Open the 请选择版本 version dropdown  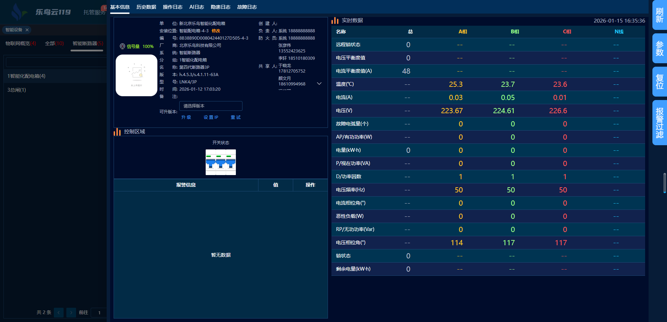coord(211,106)
